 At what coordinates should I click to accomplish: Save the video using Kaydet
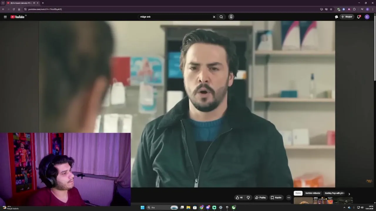coord(276,198)
